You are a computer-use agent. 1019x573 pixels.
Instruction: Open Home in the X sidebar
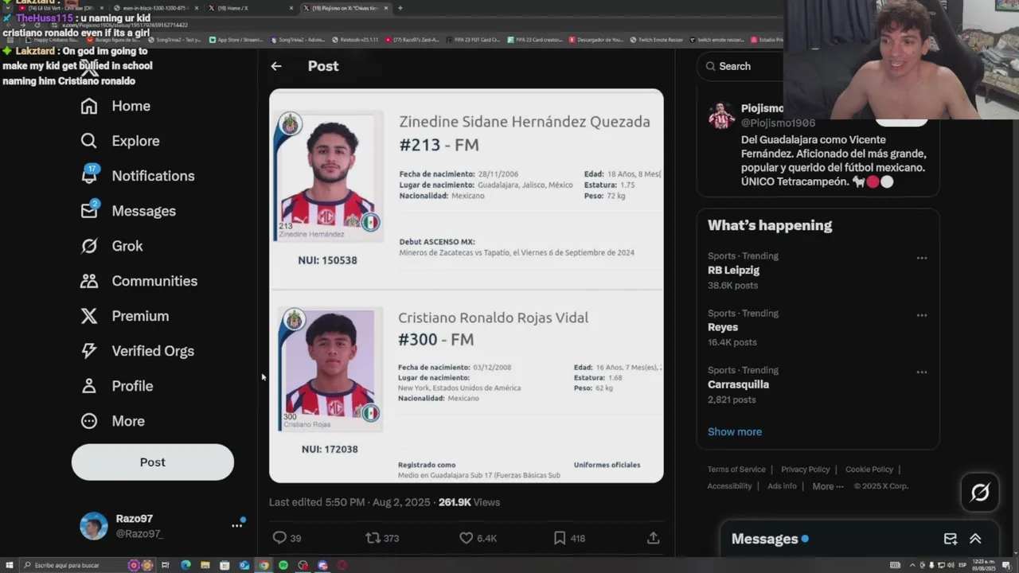115,106
